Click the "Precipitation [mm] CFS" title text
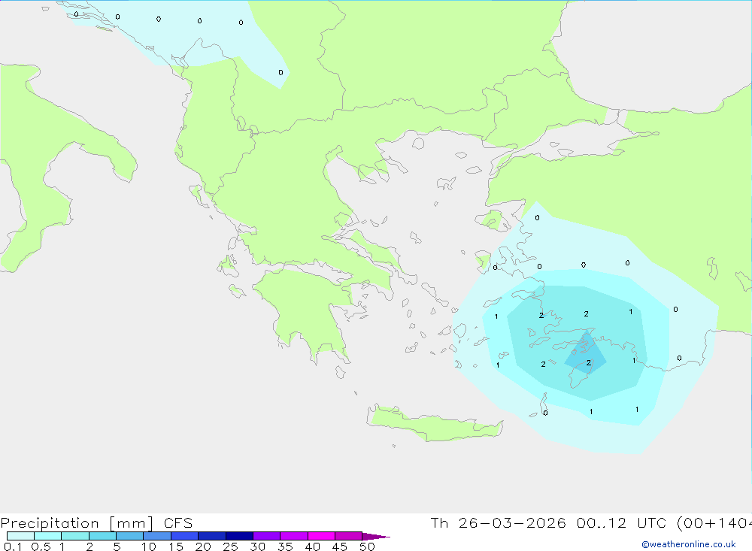This screenshot has height=551, width=752. (x=96, y=523)
